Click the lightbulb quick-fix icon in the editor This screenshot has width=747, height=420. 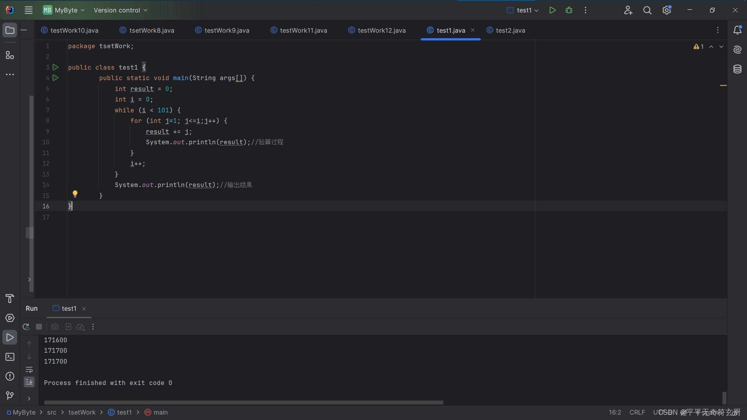click(75, 194)
